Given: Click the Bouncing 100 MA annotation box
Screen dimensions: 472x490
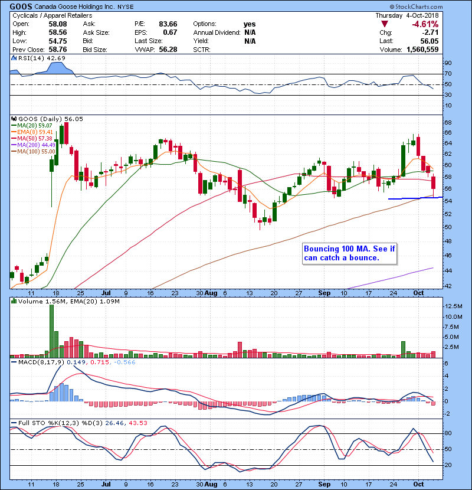Looking at the screenshot, I should 349,253.
